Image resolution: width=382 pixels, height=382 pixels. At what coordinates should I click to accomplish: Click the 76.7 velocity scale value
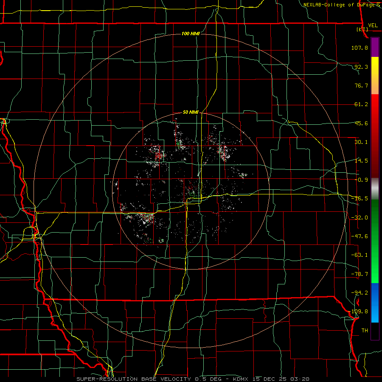pyautogui.click(x=361, y=85)
